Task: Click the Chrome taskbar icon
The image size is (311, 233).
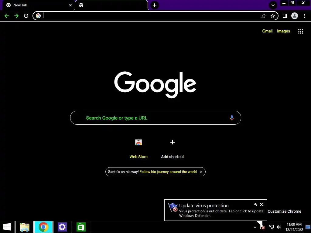Action: 43,227
